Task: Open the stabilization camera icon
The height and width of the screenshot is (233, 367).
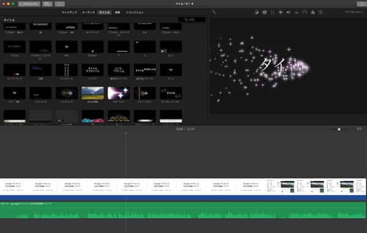Action: (x=281, y=12)
